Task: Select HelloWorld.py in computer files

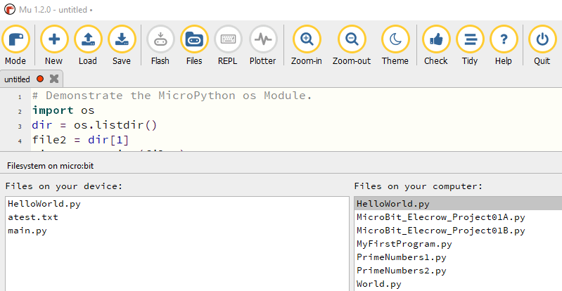Action: pyautogui.click(x=458, y=204)
